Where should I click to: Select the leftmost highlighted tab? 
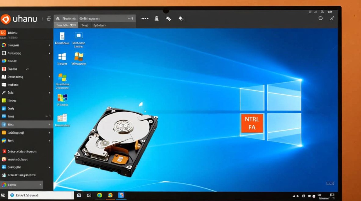(66, 25)
